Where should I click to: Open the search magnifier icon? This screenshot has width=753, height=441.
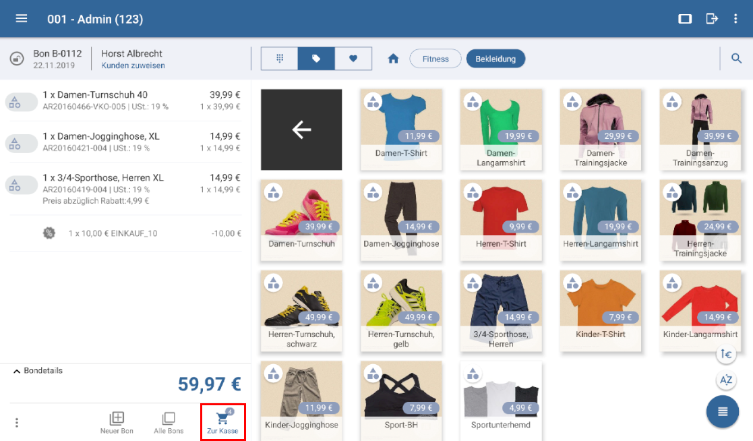click(x=736, y=59)
